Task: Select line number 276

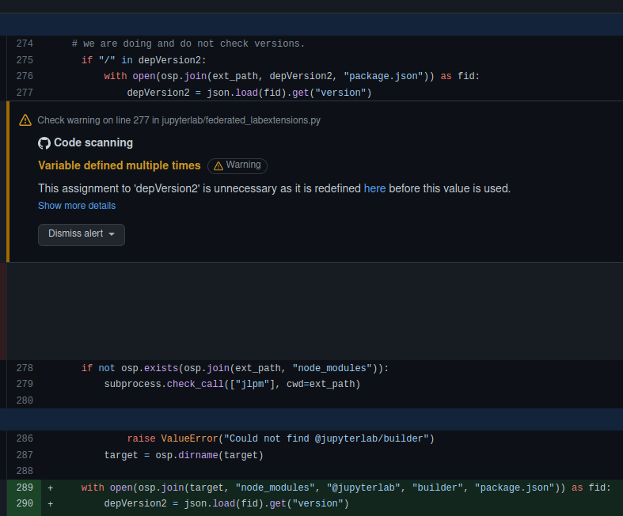Action: tap(25, 76)
